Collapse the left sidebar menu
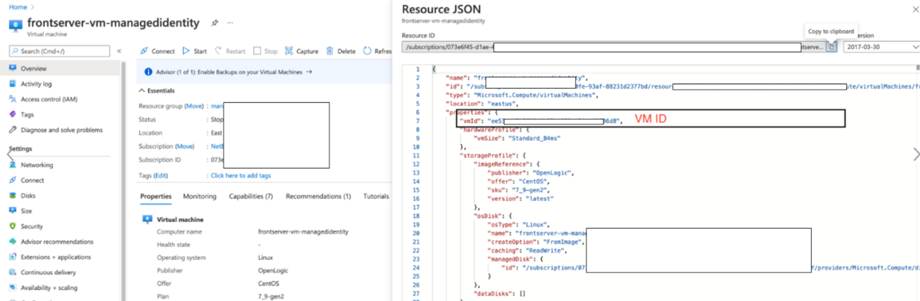 (x=119, y=51)
